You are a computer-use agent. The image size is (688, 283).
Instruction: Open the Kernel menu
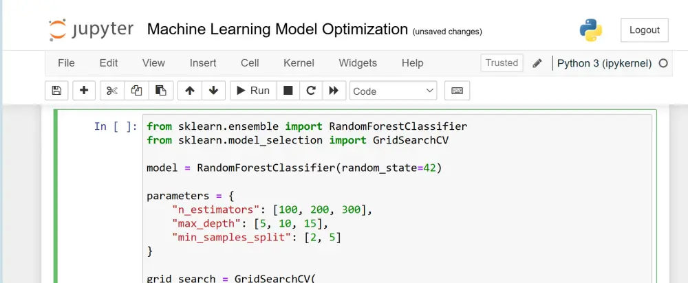pyautogui.click(x=299, y=63)
